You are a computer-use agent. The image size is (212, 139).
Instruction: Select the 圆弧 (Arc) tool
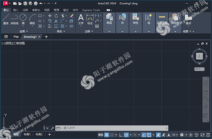32,19
